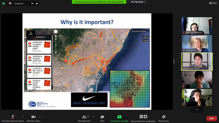This screenshot has height=123, width=219.
Task: Open the Chat panel
Action: (x=102, y=119)
